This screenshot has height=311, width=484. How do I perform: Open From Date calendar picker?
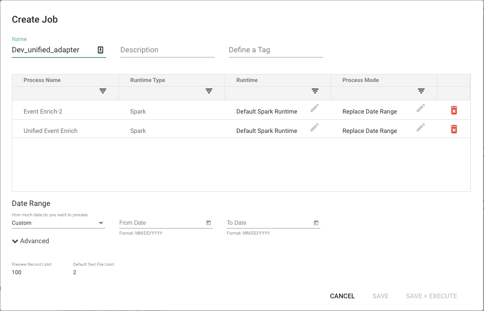pos(209,223)
